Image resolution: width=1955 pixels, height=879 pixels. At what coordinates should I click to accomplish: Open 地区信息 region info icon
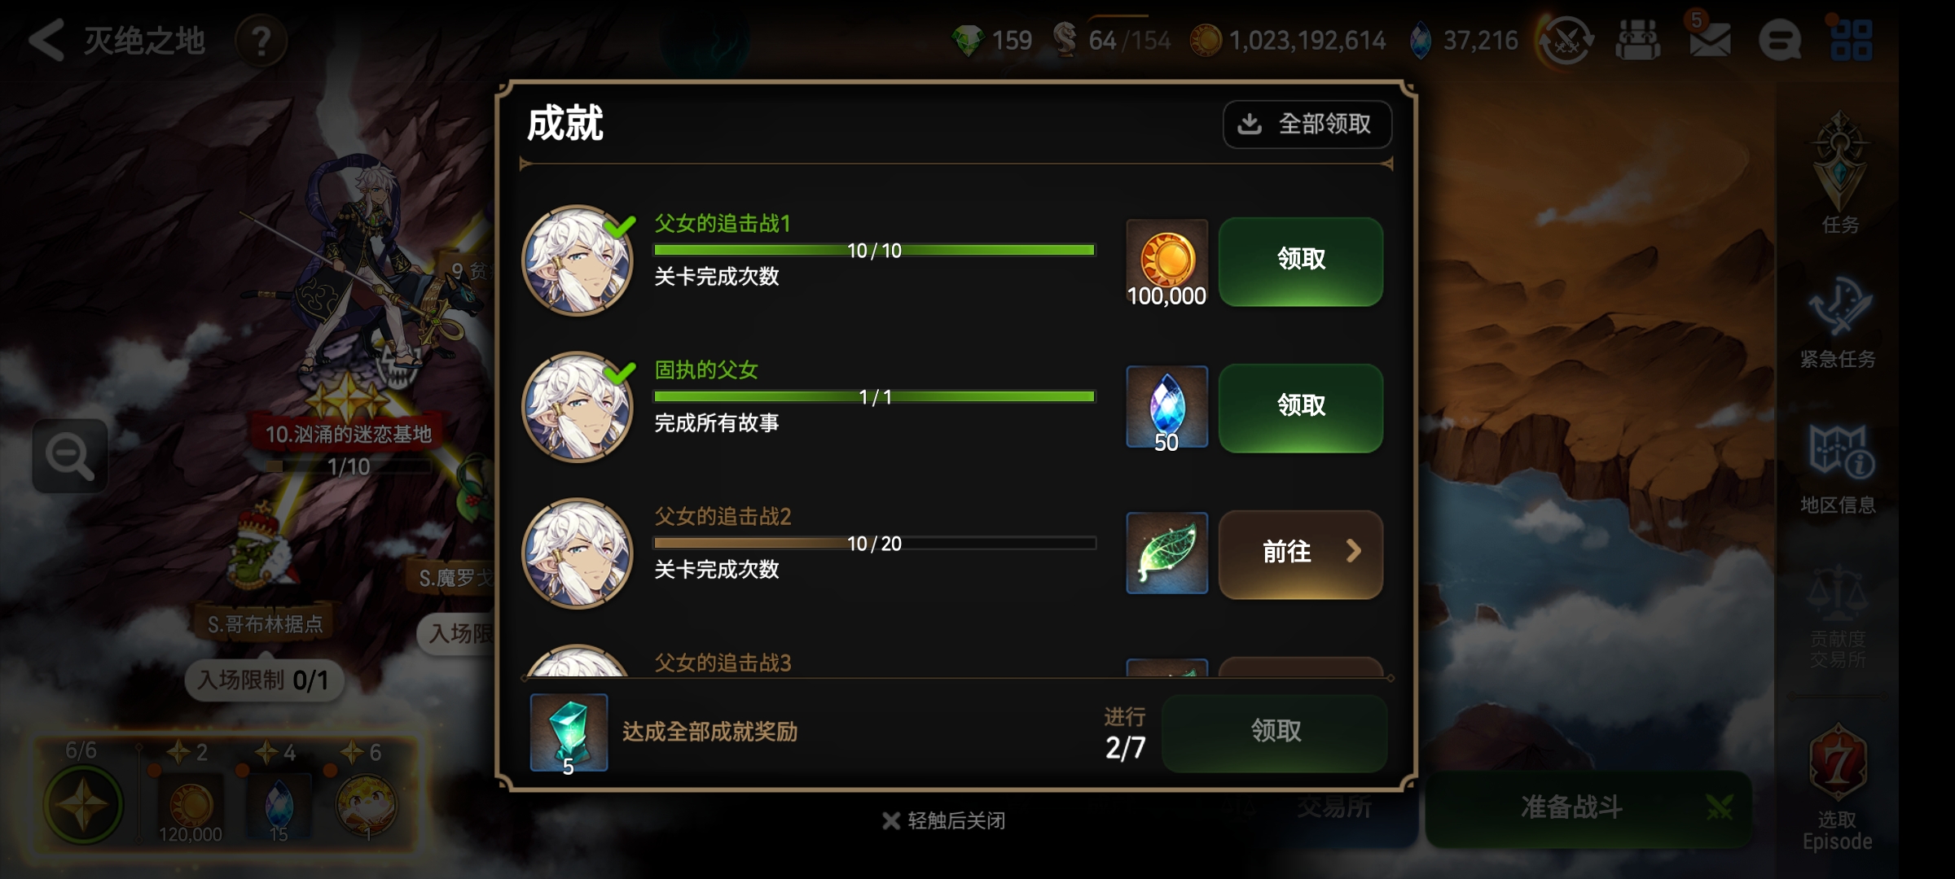(1838, 469)
